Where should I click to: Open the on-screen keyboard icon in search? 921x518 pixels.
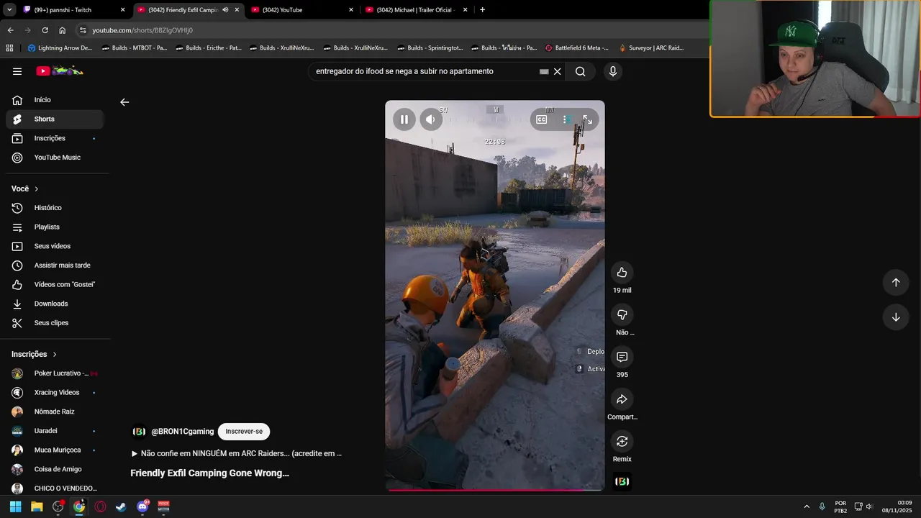[544, 71]
